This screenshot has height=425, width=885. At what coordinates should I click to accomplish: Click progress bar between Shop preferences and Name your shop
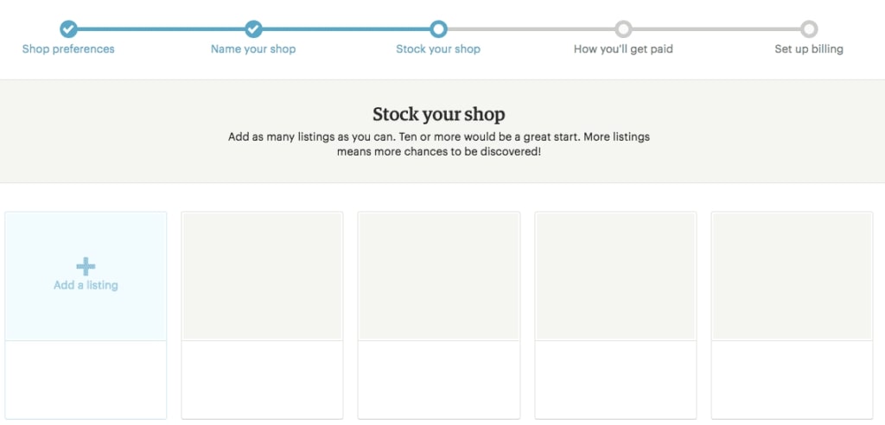(x=161, y=29)
